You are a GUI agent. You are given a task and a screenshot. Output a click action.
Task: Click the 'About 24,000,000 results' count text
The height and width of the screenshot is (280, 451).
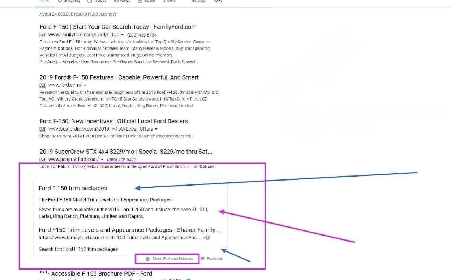coord(78,14)
